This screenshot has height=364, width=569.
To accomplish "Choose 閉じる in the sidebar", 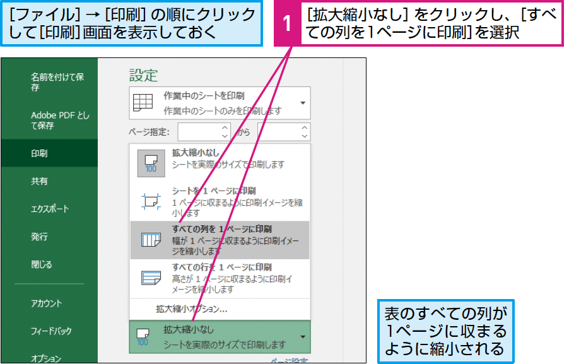I will coord(42,264).
